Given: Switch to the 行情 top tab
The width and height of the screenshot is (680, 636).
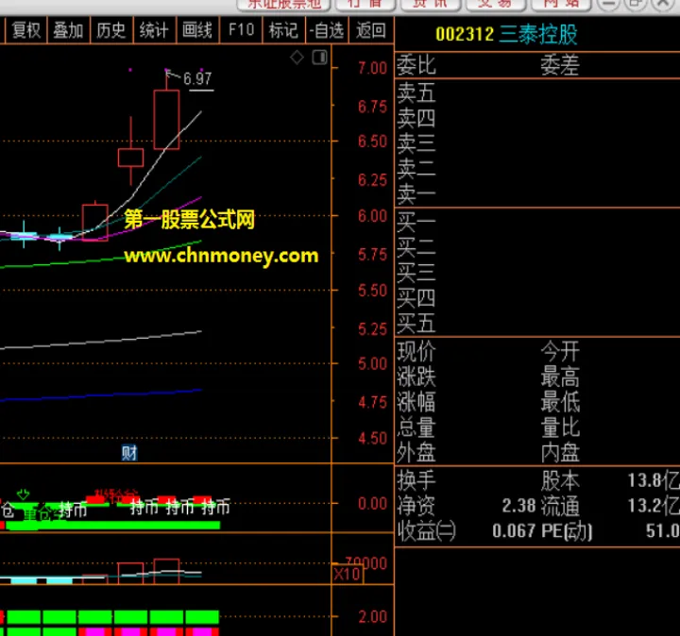Looking at the screenshot, I should [365, 4].
